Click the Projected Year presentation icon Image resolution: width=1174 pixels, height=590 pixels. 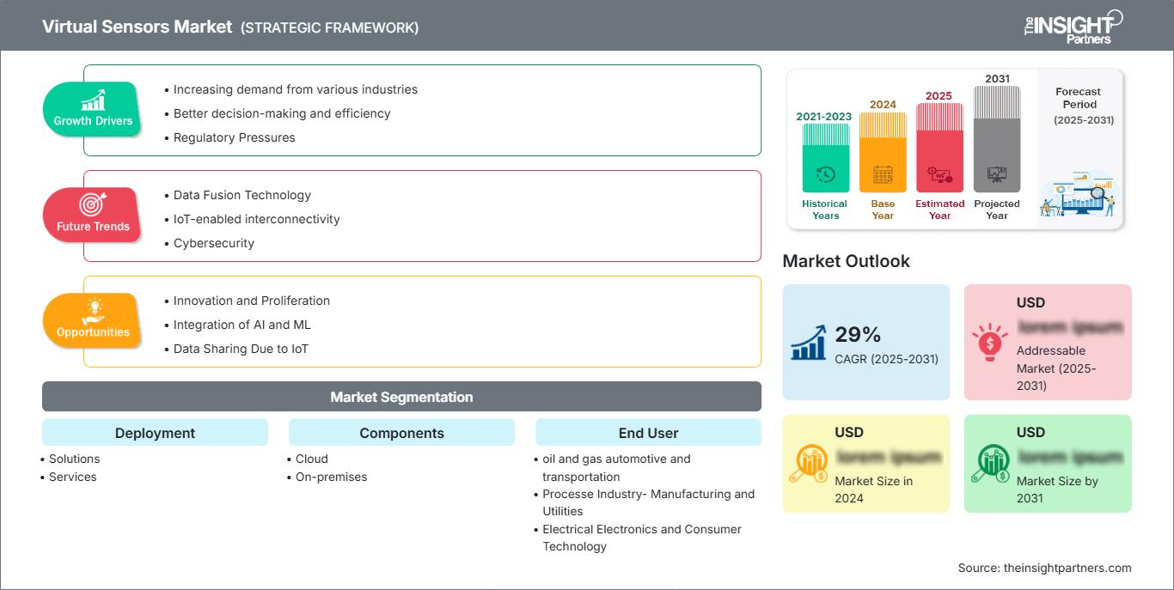(x=997, y=174)
